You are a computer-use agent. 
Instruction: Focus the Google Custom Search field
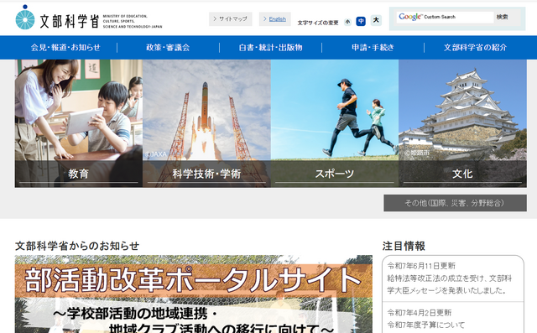pos(445,17)
